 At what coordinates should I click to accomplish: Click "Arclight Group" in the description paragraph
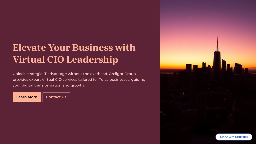tap(122, 74)
